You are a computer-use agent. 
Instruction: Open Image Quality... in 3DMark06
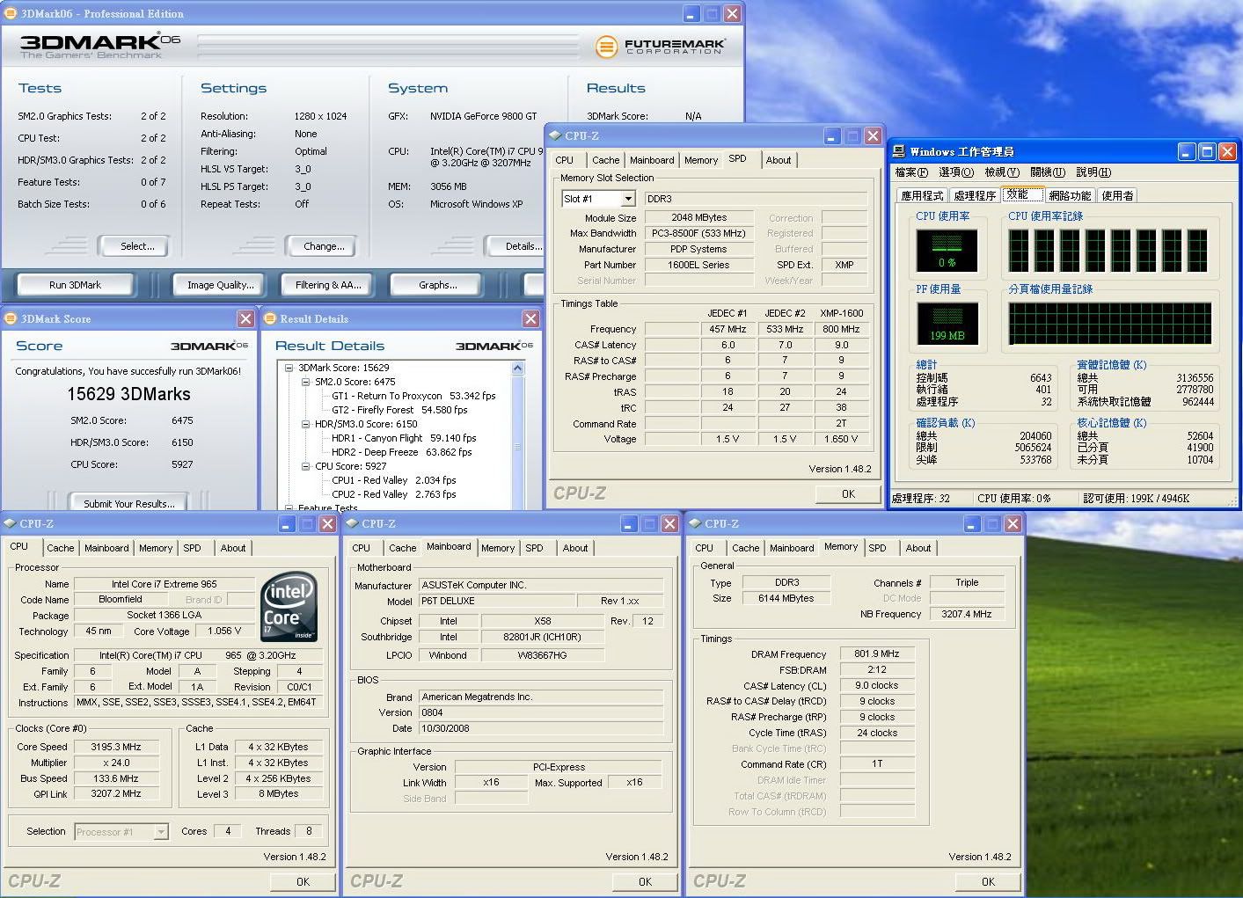coord(221,285)
